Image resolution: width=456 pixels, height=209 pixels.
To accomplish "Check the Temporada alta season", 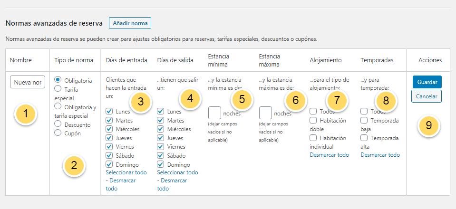I will 364,138.
